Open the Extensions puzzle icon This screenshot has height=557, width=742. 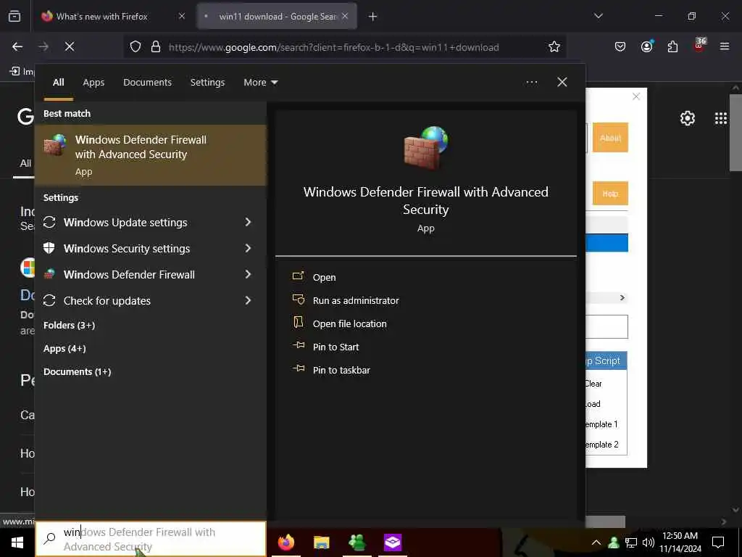click(x=672, y=47)
